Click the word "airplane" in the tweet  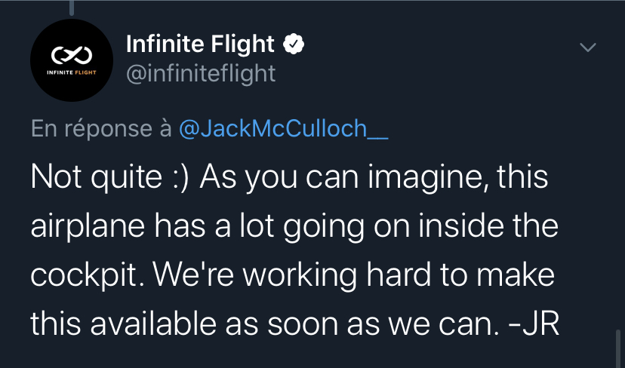pos(81,228)
